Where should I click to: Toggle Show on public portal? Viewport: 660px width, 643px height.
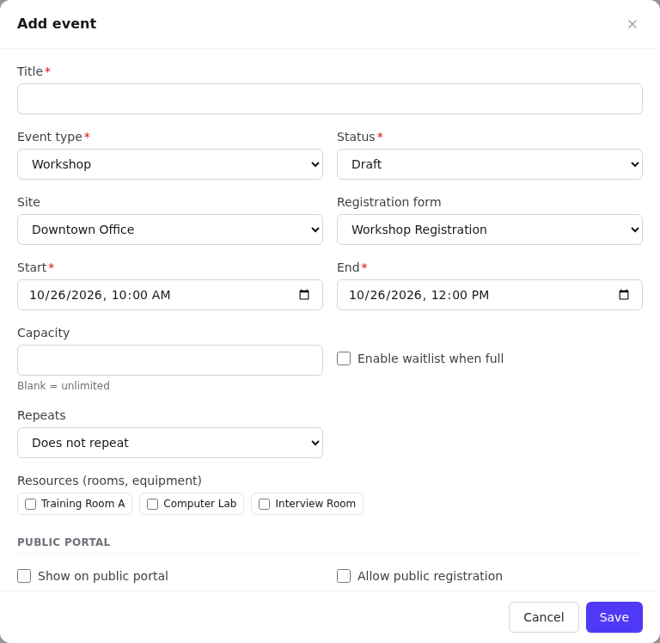[x=24, y=576]
